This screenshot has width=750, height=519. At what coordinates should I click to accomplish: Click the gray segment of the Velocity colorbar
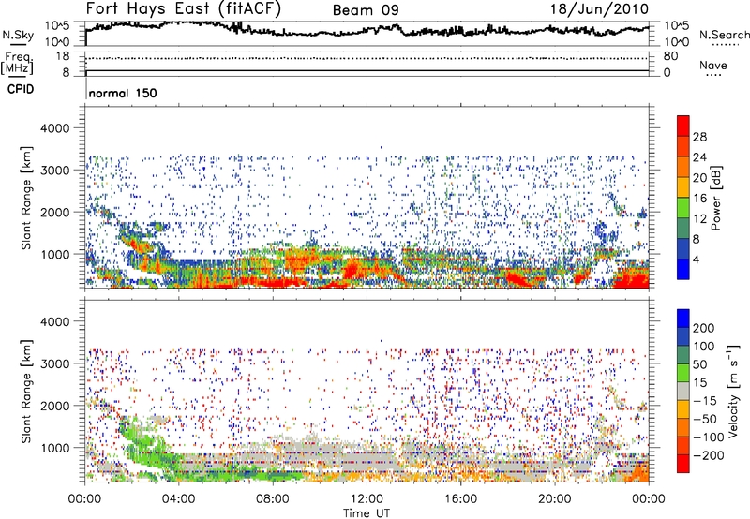tap(683, 392)
